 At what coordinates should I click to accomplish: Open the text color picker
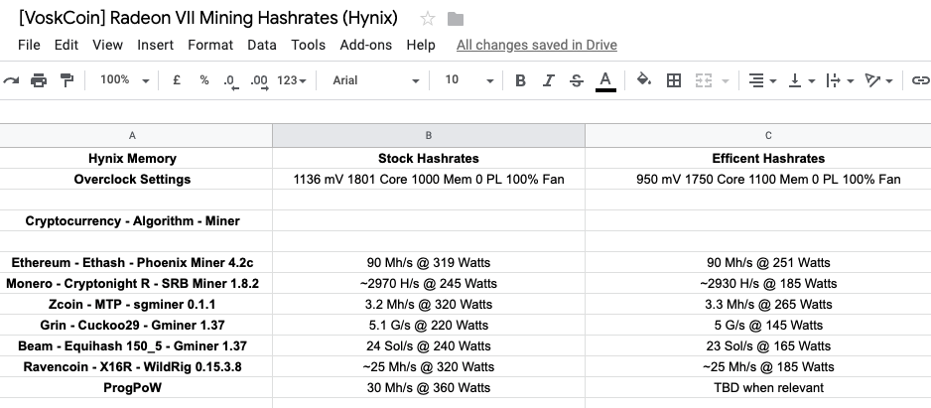click(605, 80)
